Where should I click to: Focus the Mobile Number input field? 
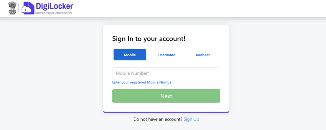pos(166,73)
